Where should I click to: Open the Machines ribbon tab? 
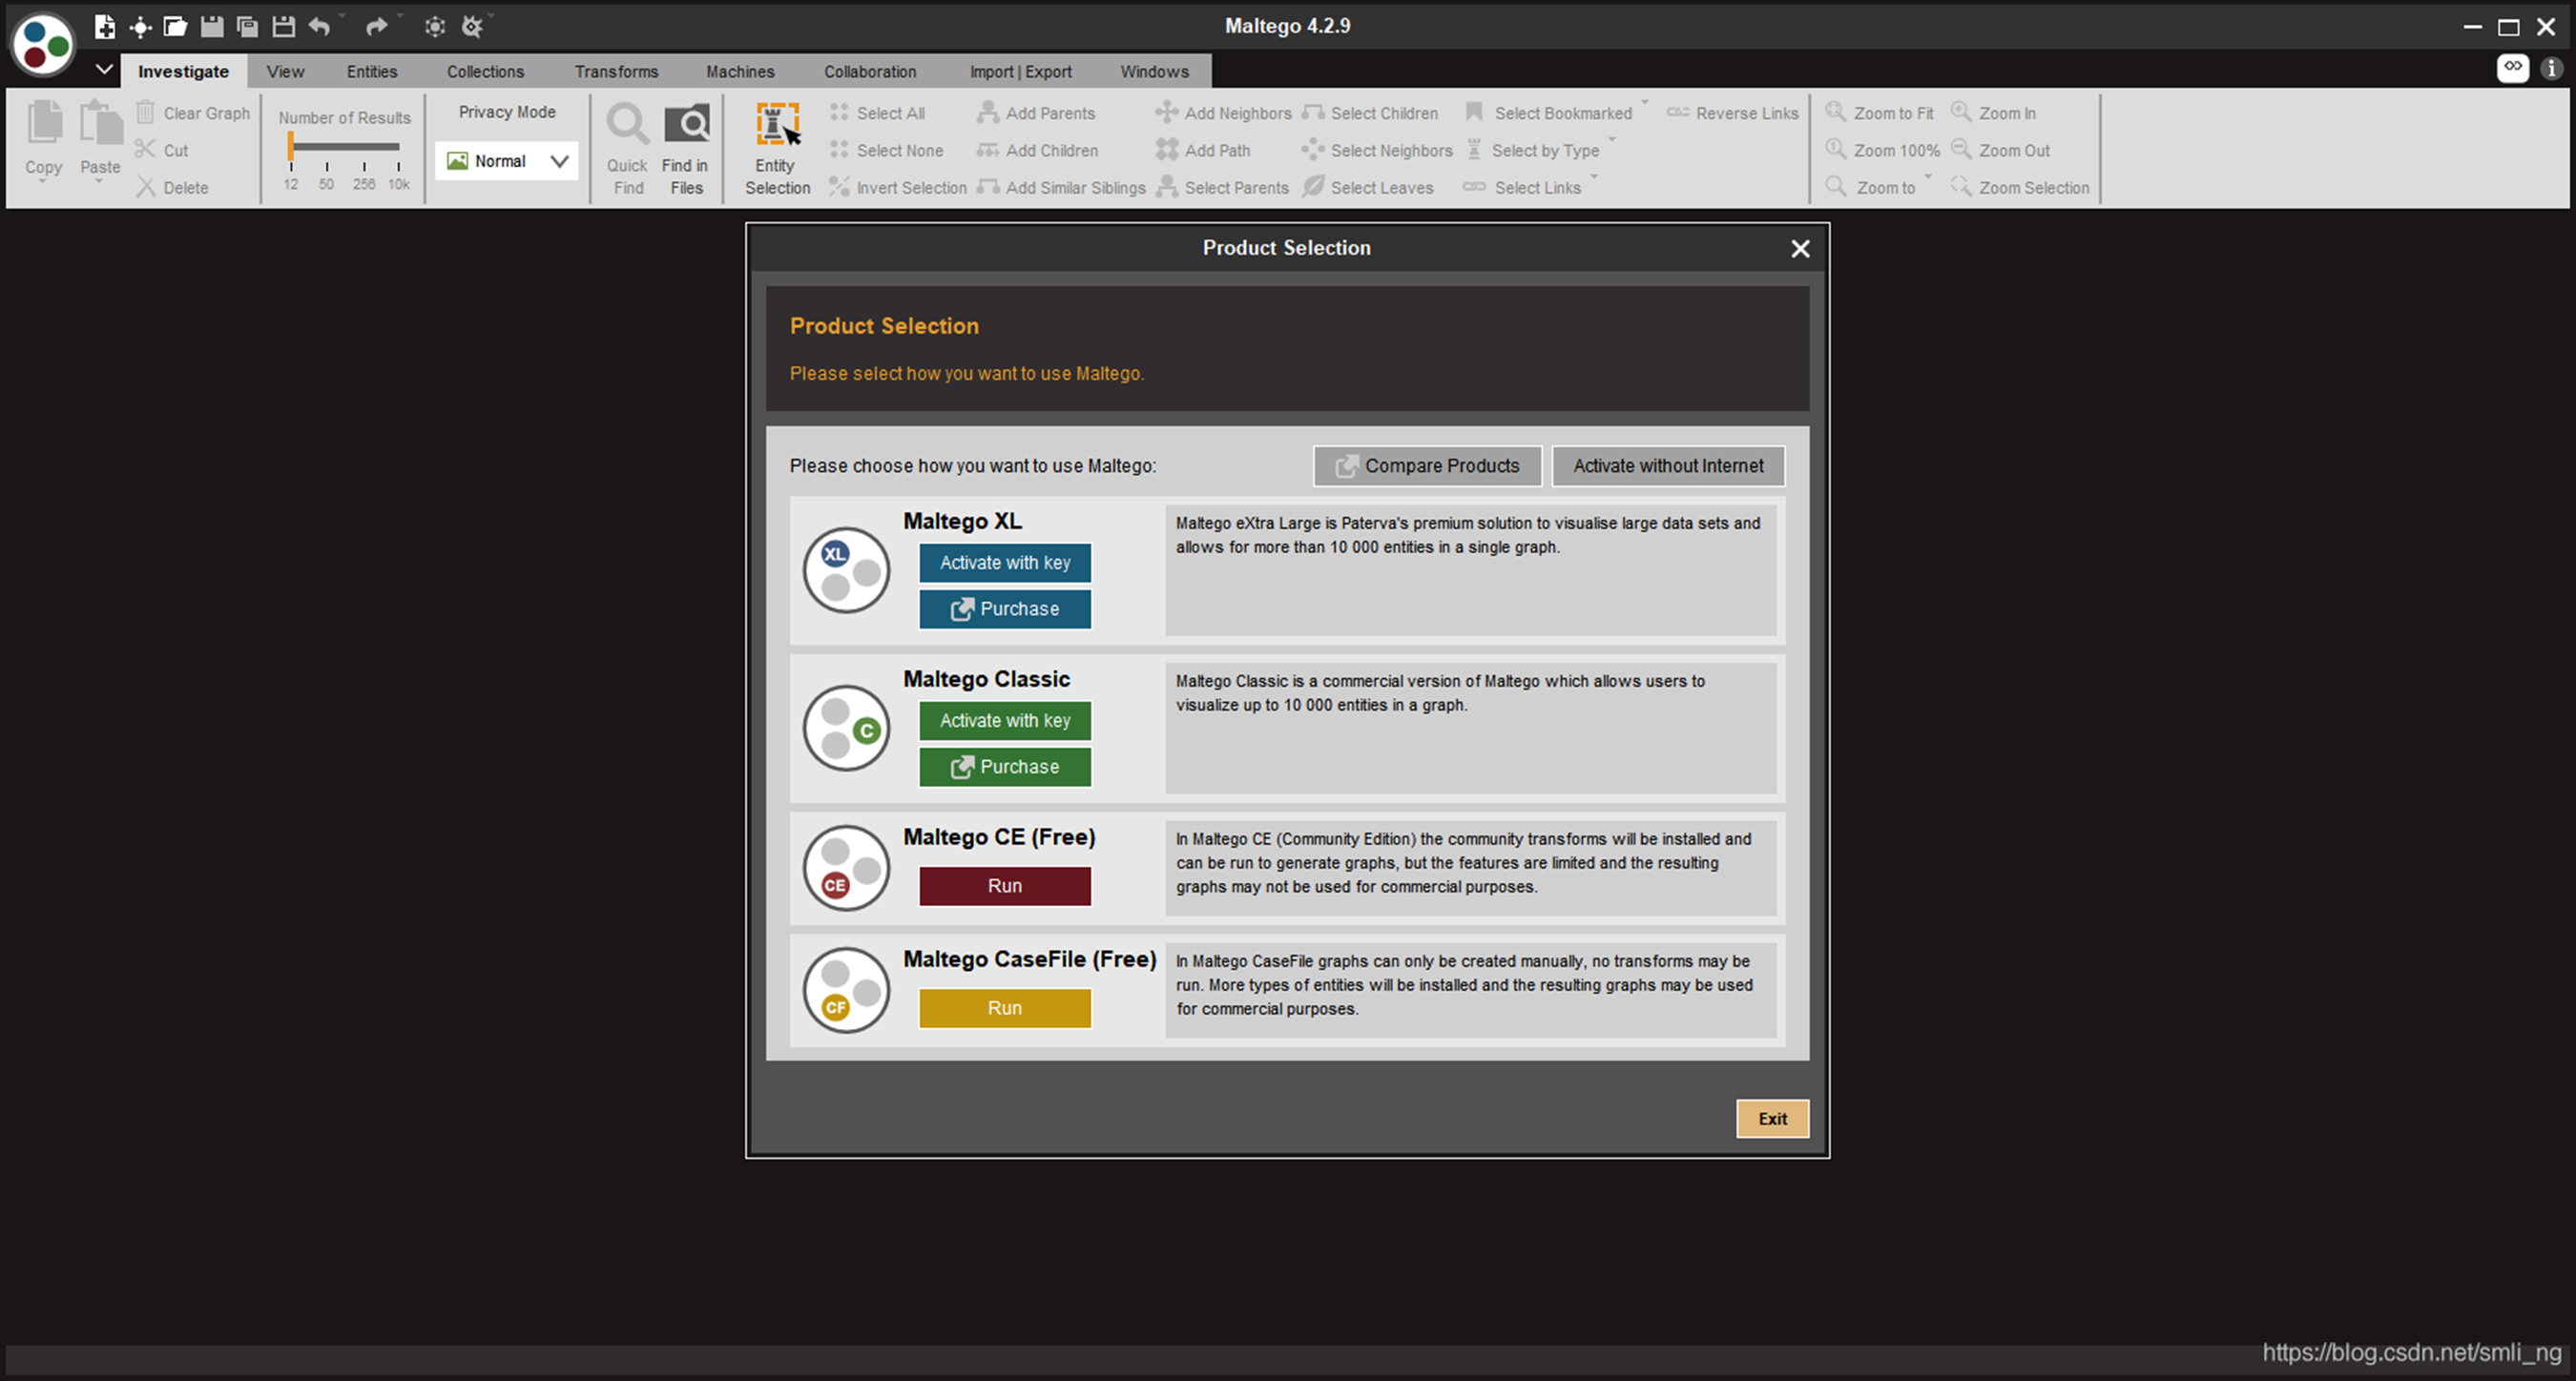click(740, 72)
